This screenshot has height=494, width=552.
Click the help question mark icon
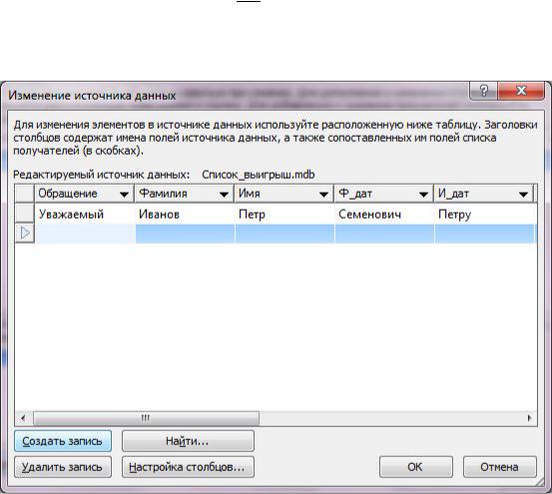[x=484, y=91]
